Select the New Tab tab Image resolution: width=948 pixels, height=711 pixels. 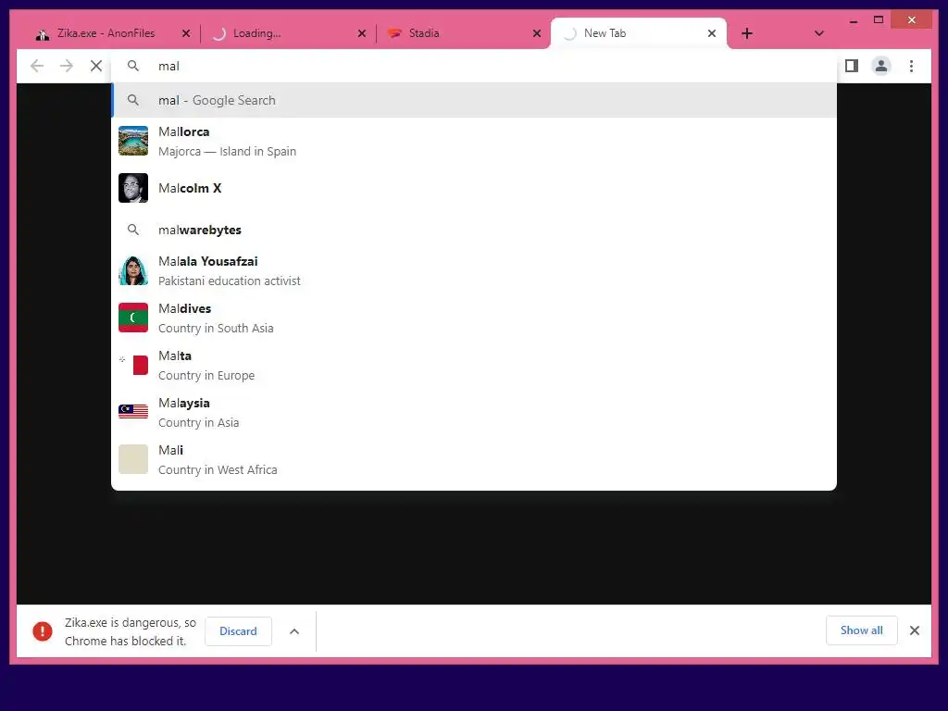point(639,34)
